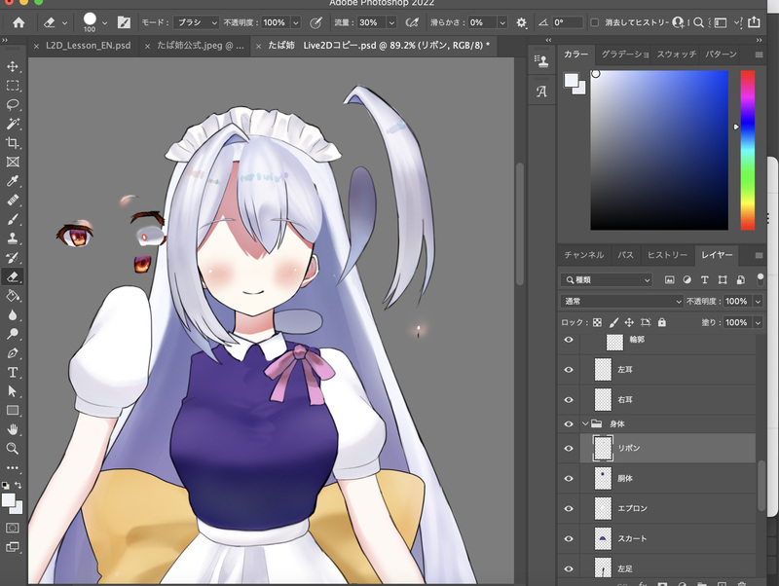779x586 pixels.
Task: Toggle visibility of the エプロン layer
Action: (x=570, y=508)
